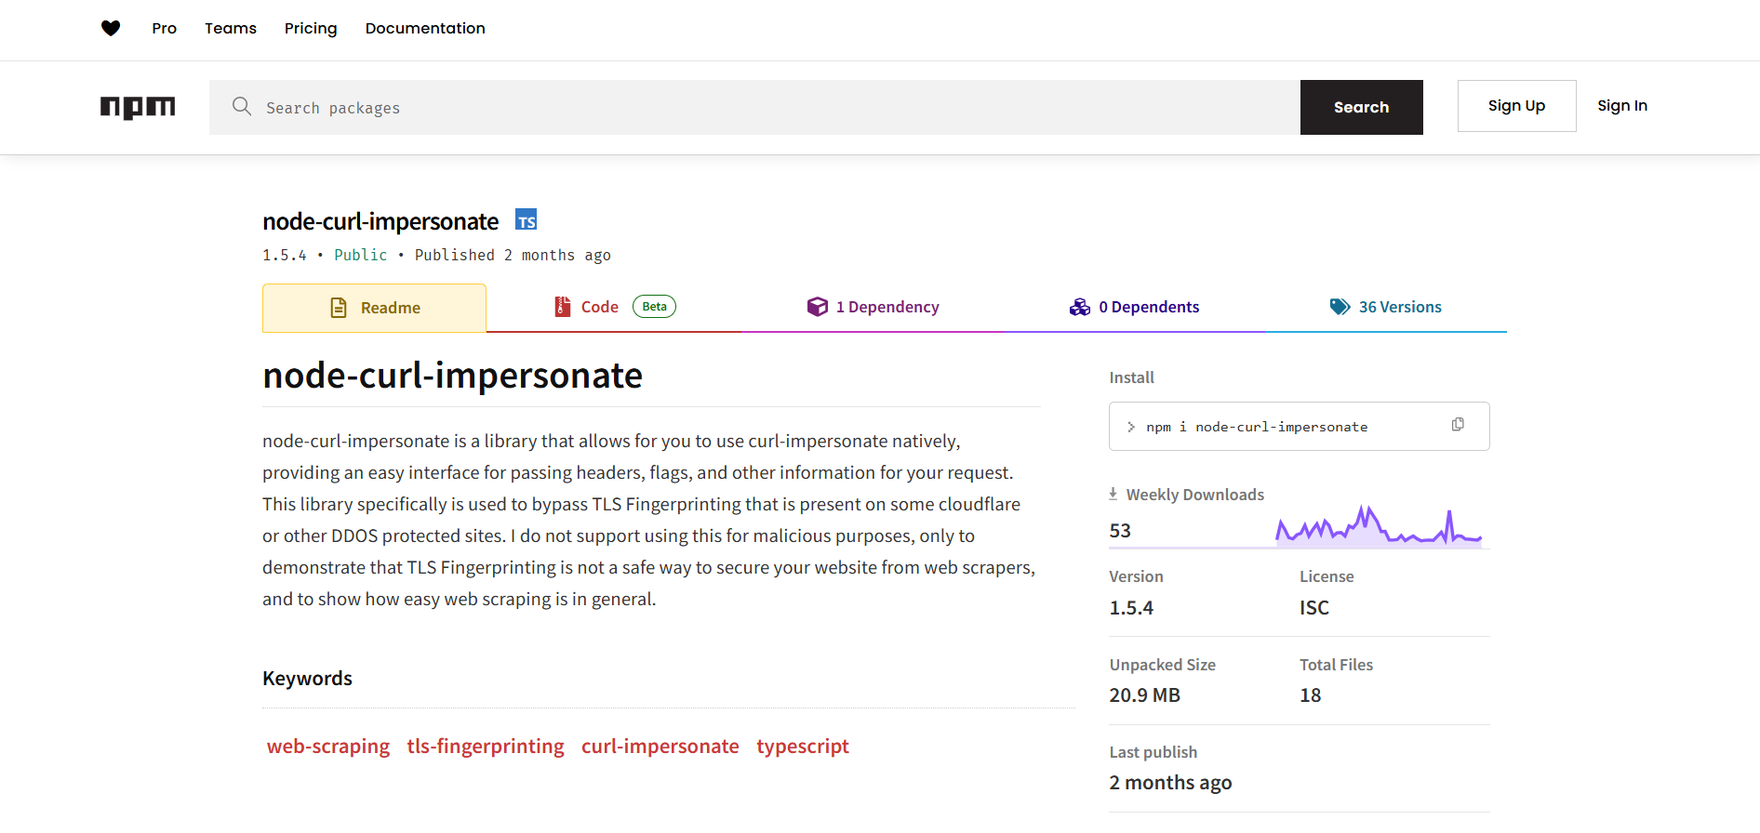
Task: Focus the Search packages input field
Action: [x=772, y=108]
